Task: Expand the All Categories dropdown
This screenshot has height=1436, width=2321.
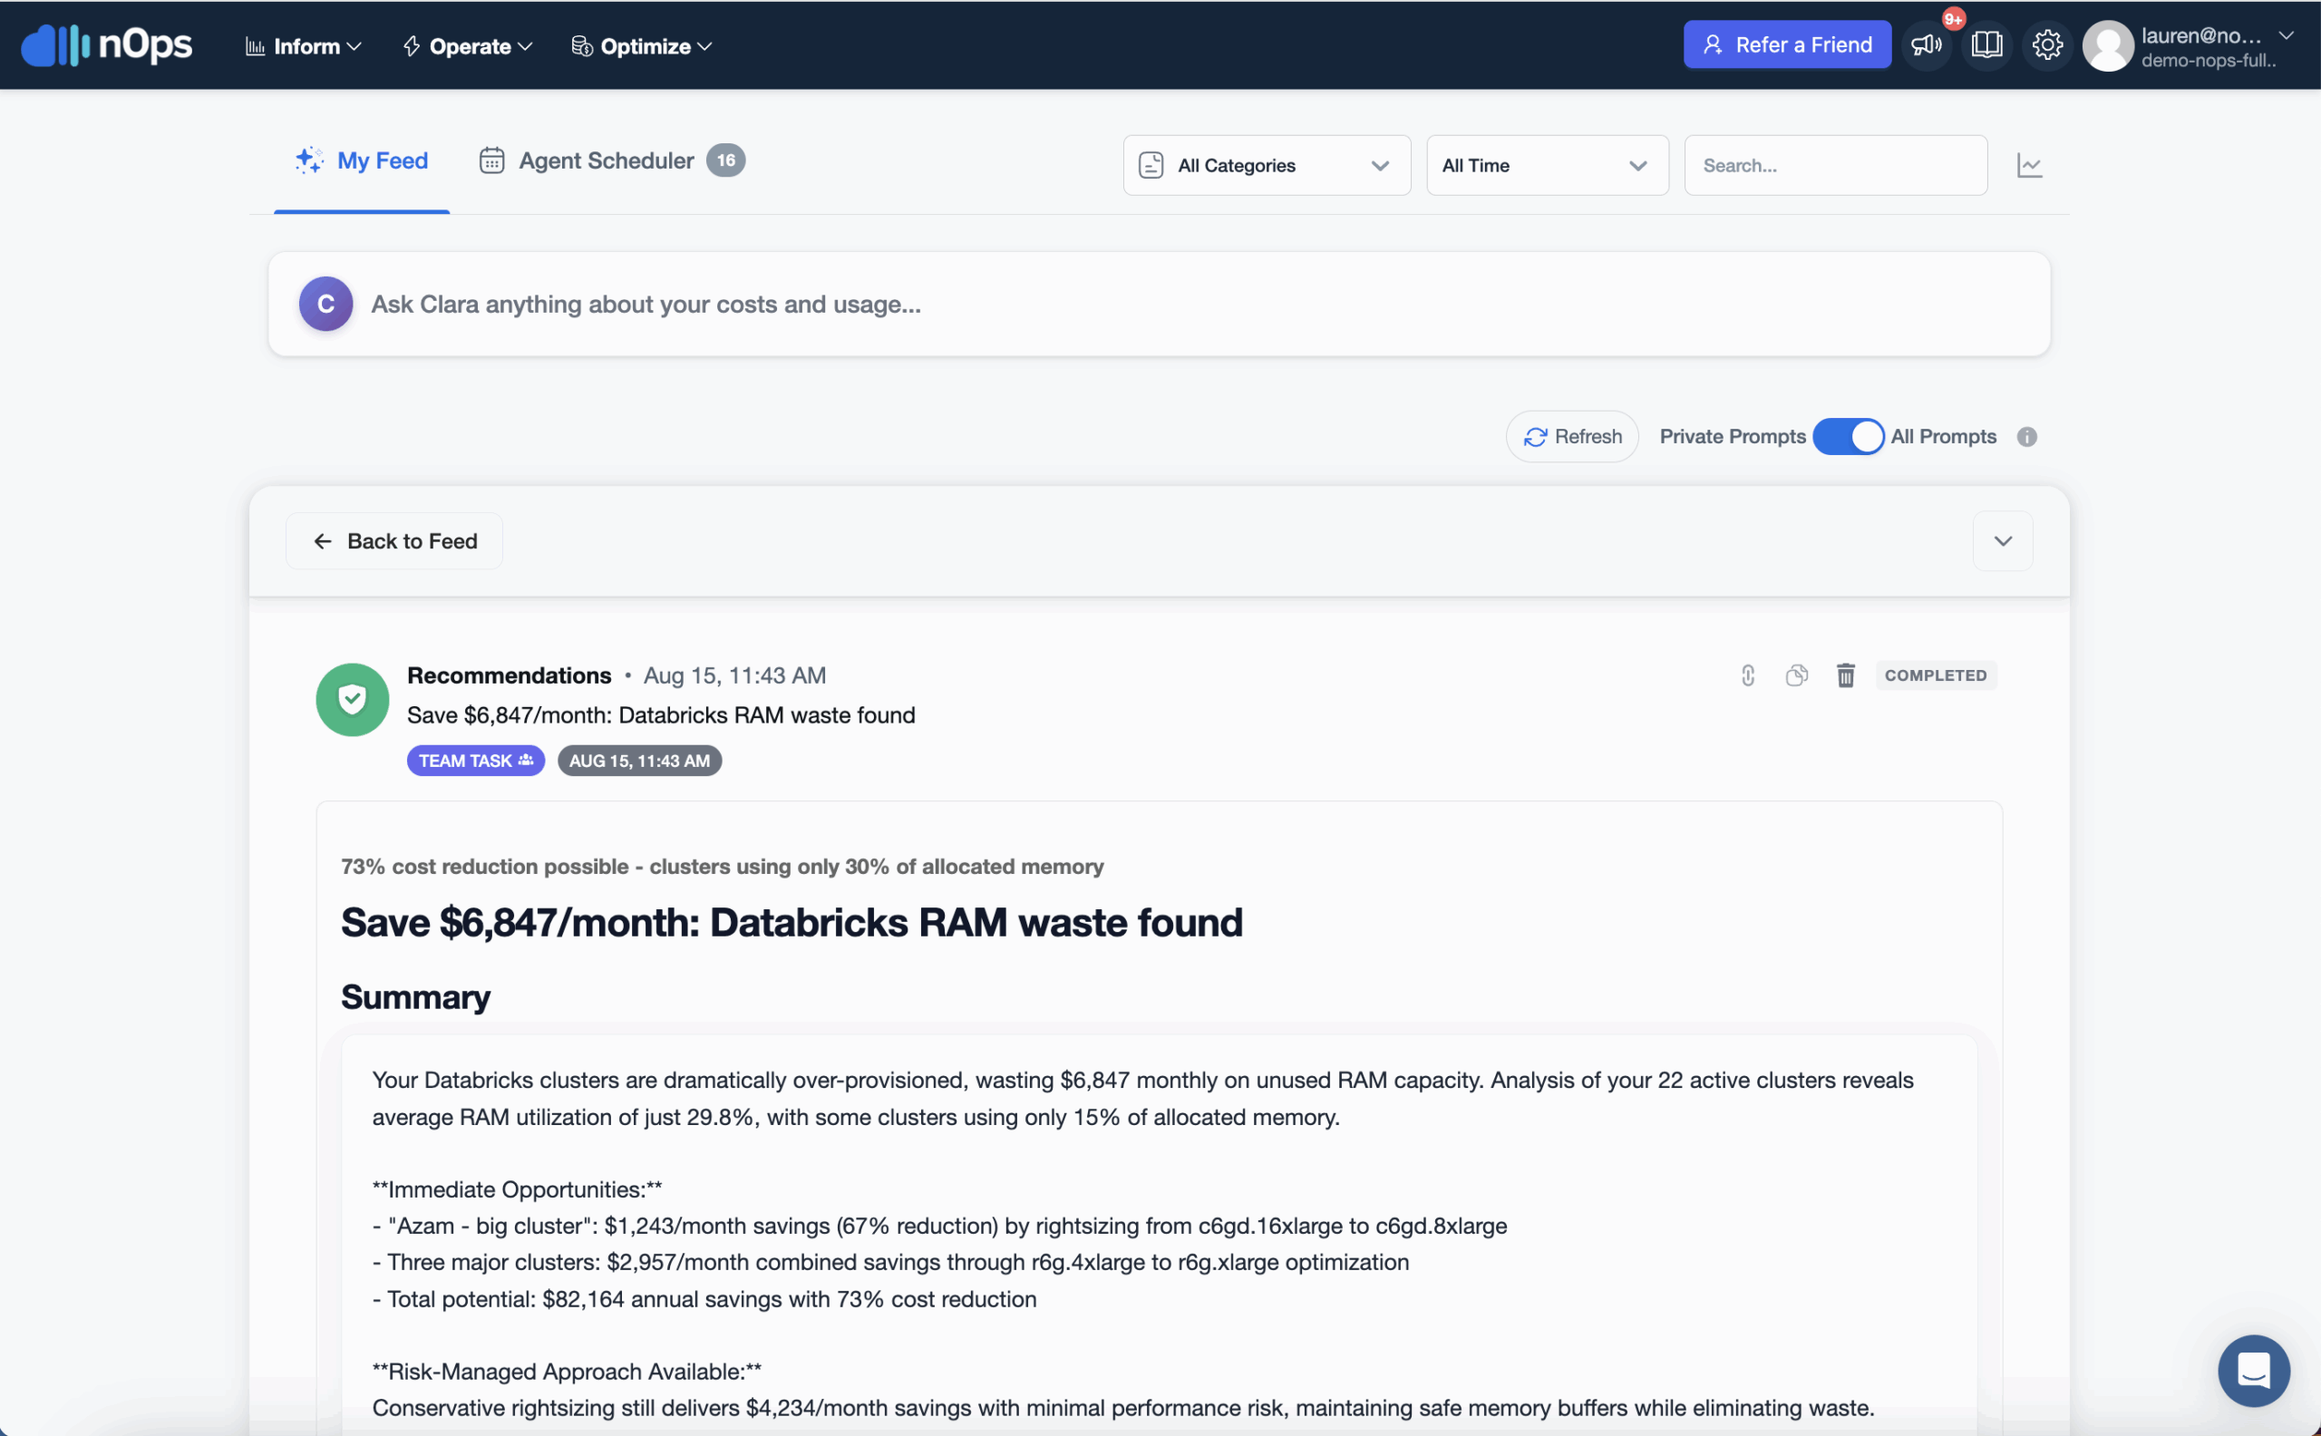Action: pyautogui.click(x=1267, y=165)
